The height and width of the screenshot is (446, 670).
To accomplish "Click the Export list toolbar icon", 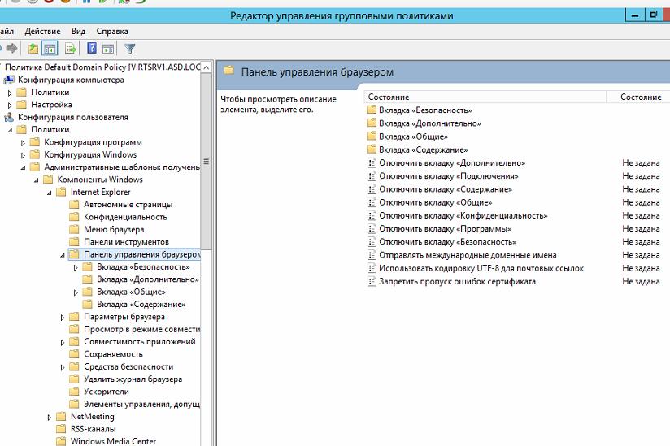I will [71, 49].
